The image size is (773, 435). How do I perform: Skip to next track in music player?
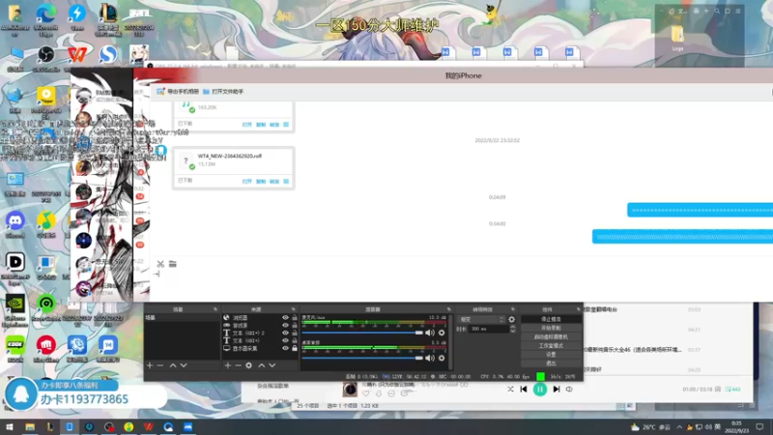[557, 390]
